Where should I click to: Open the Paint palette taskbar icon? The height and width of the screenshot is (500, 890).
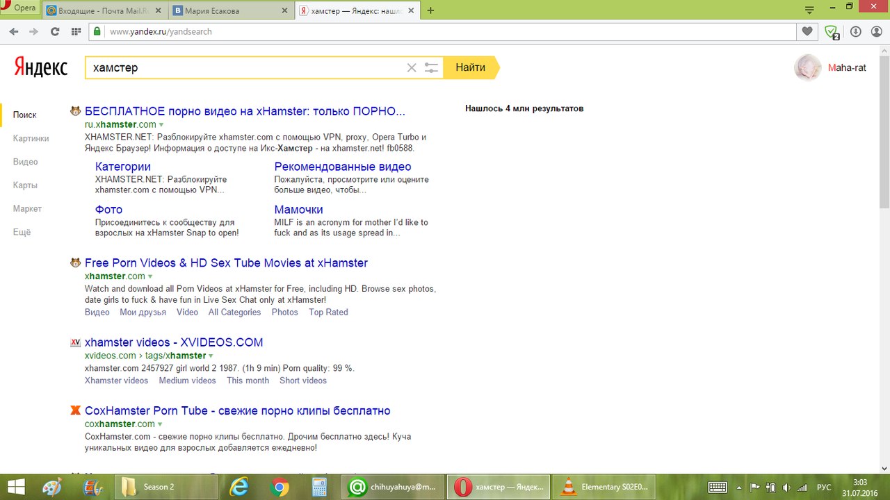tap(51, 487)
